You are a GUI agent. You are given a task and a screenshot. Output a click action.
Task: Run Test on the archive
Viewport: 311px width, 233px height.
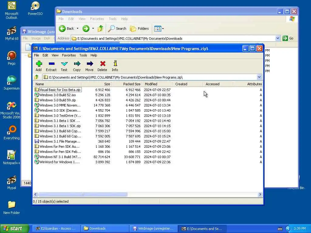(x=64, y=66)
